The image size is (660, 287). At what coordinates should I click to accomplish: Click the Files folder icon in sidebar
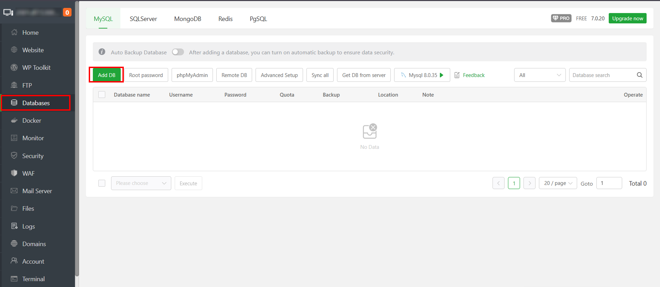14,208
